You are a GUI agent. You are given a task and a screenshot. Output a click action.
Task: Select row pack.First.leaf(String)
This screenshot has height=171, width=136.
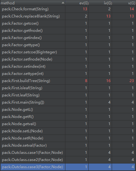pos(68,95)
